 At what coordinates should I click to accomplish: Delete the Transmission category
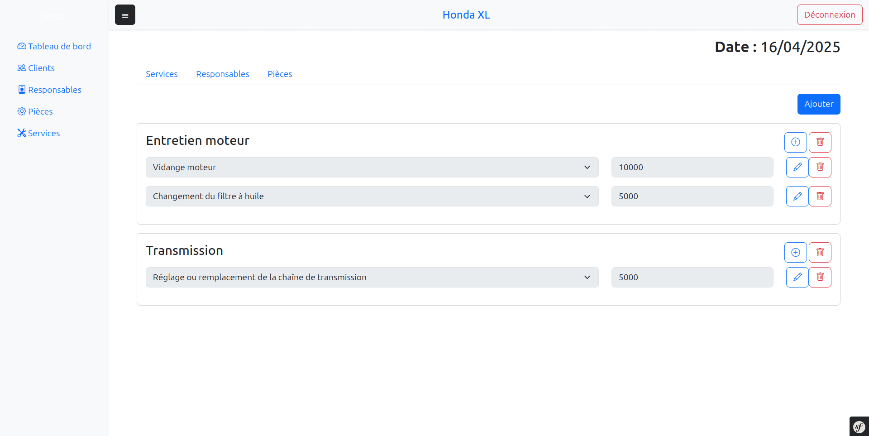pyautogui.click(x=820, y=252)
